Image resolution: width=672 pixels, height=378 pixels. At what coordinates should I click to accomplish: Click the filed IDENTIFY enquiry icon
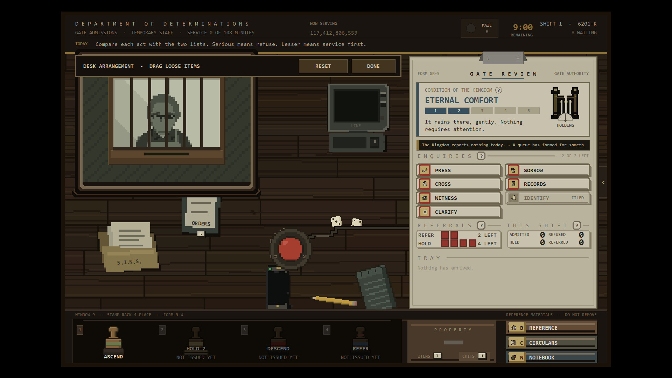click(x=513, y=198)
